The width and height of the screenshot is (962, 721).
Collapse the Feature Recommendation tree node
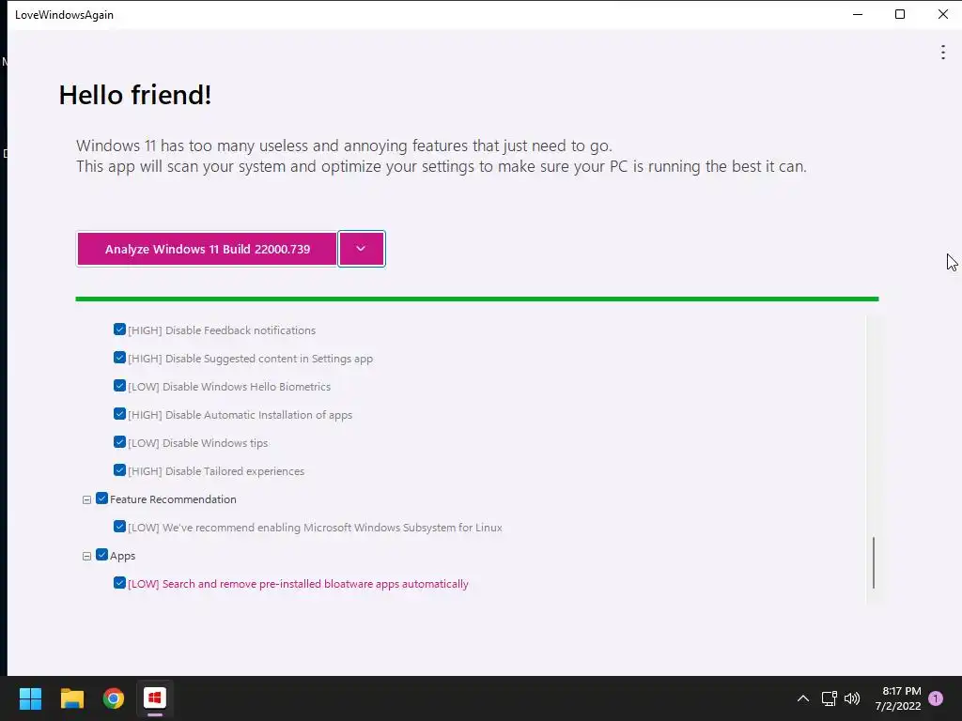87,499
